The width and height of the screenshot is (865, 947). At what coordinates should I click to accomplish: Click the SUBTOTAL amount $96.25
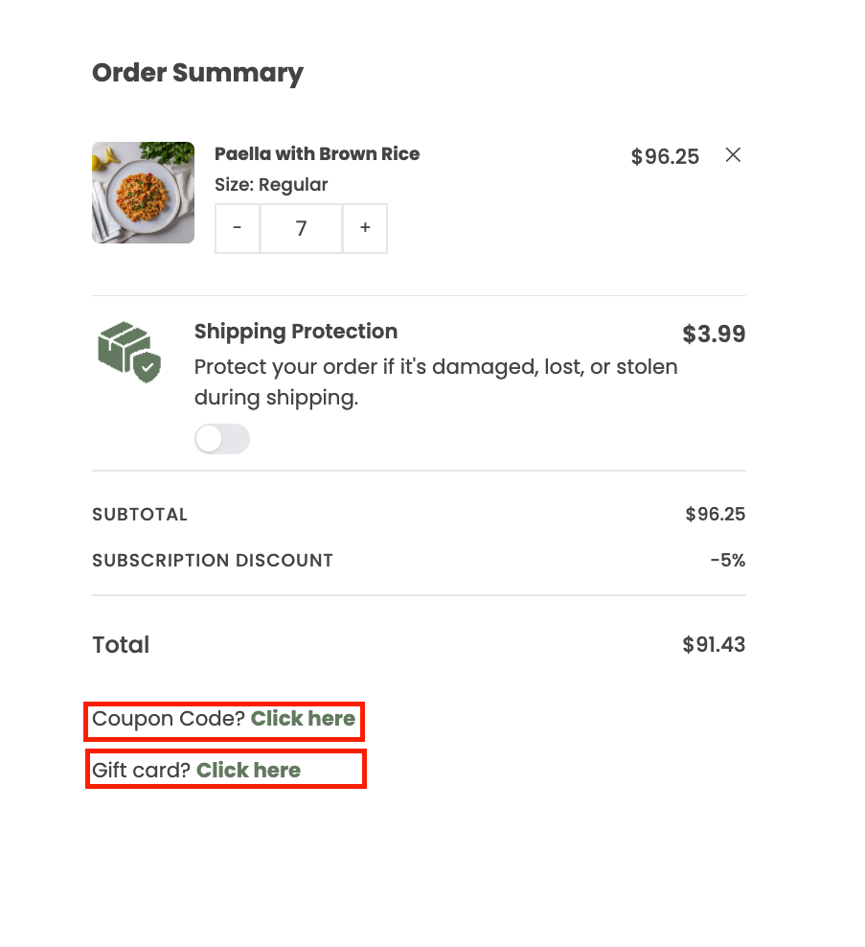(x=716, y=514)
